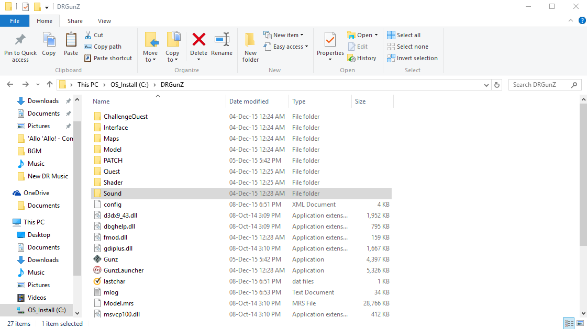587x329 pixels.
Task: Open Desktop under This PC
Action: click(x=39, y=235)
